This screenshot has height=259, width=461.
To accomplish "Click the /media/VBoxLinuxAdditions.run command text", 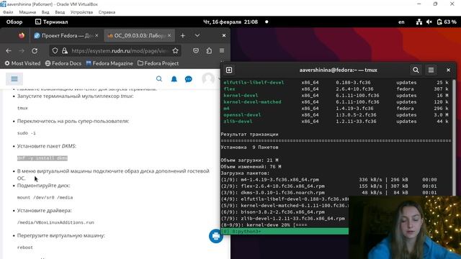I will 55,222.
